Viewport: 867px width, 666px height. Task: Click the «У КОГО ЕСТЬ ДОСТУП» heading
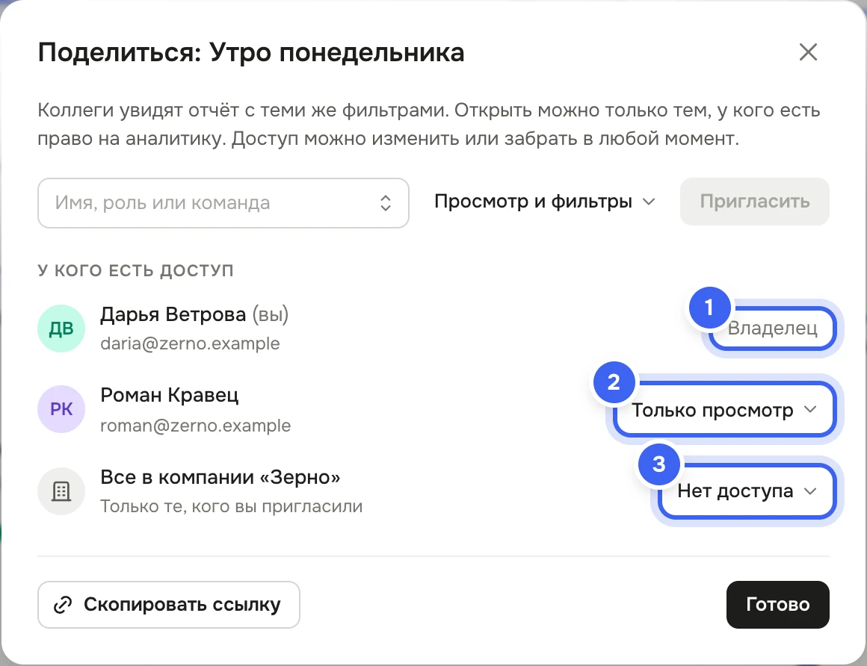pyautogui.click(x=135, y=270)
